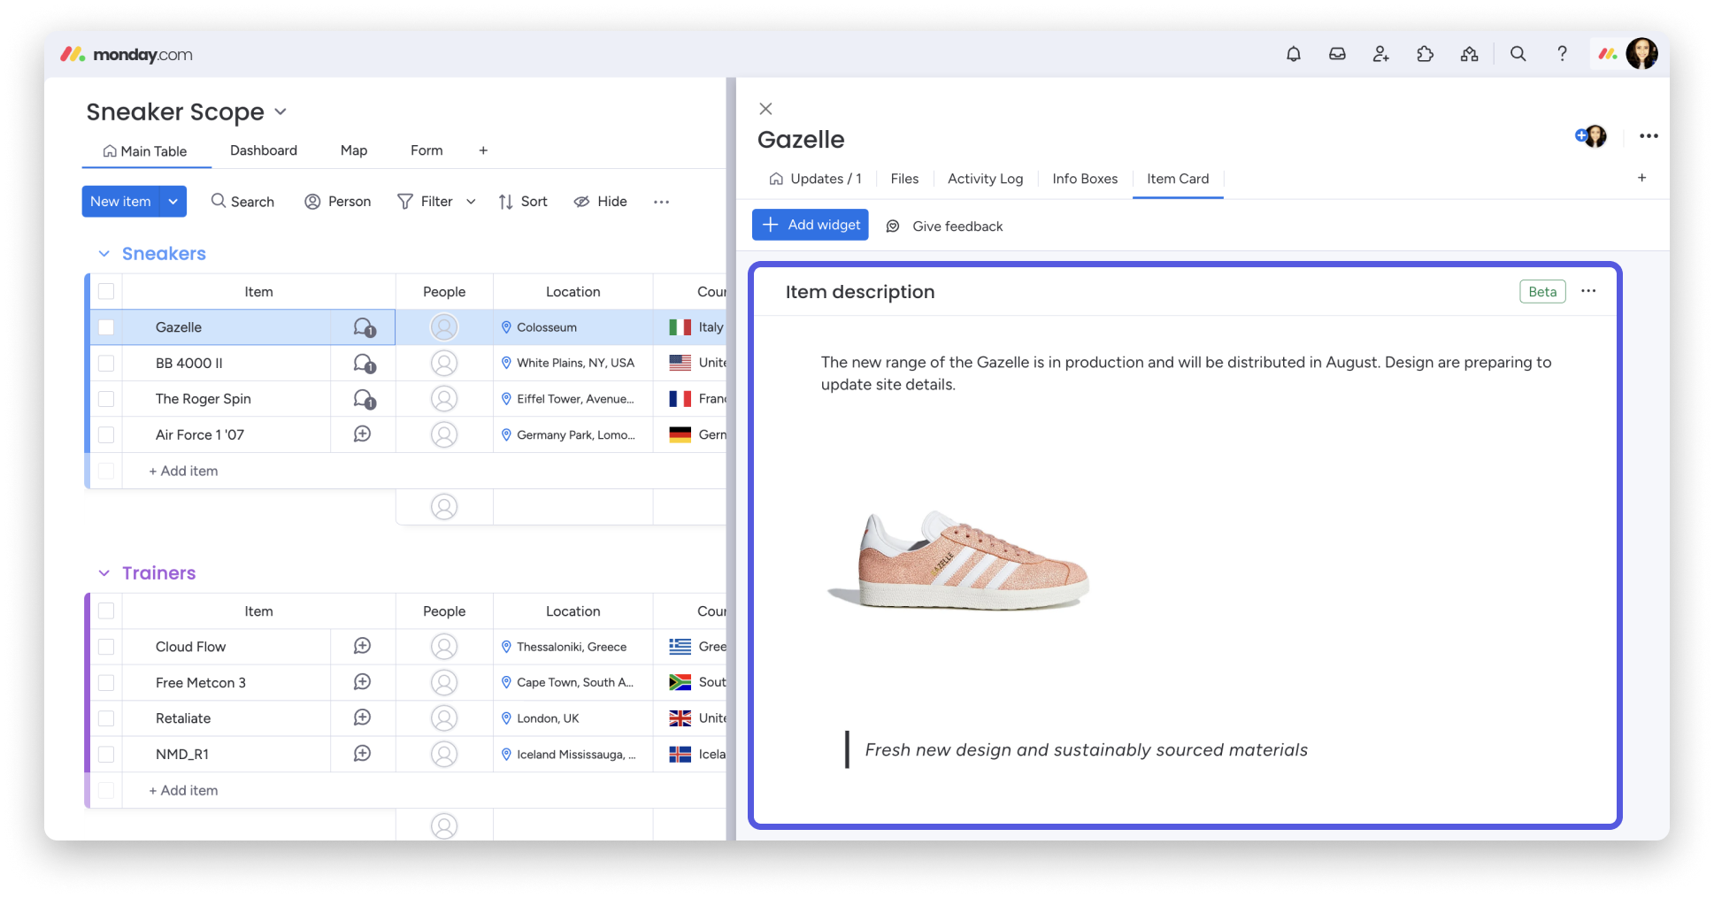Open the Info Boxes tab
The width and height of the screenshot is (1714, 898).
tap(1085, 179)
